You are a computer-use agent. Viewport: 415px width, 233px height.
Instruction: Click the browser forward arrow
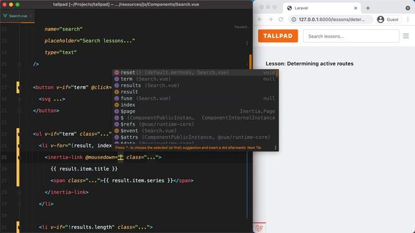[270, 19]
